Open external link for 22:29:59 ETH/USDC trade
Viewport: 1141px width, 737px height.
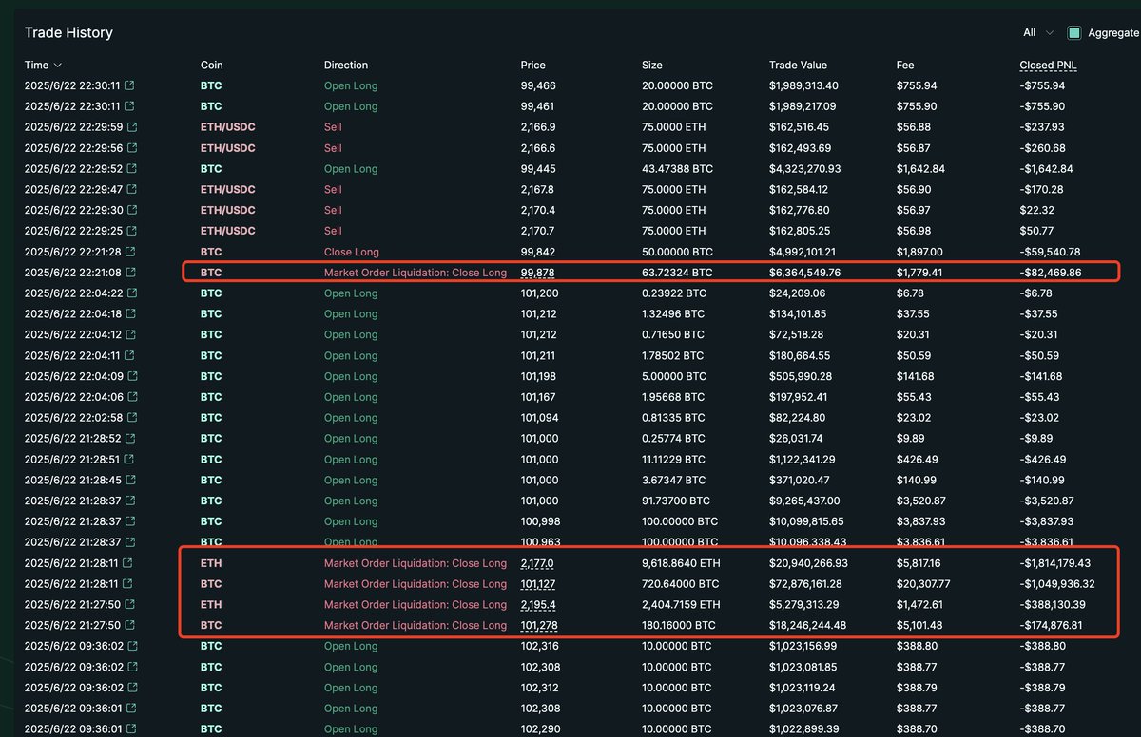(131, 127)
